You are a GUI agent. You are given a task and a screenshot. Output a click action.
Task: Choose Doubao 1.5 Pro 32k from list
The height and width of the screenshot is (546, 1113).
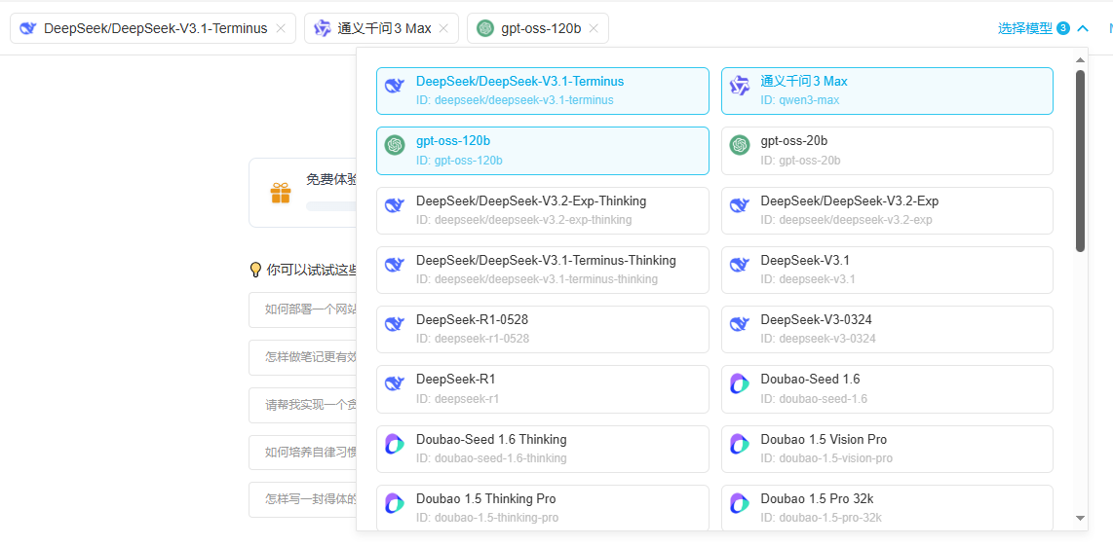click(886, 507)
